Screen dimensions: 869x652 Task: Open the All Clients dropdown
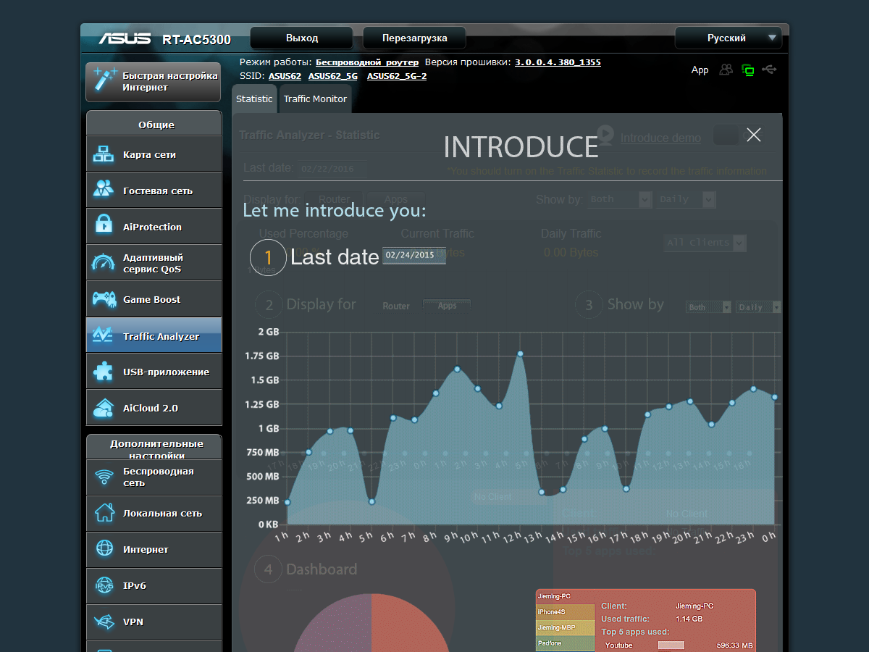(705, 243)
